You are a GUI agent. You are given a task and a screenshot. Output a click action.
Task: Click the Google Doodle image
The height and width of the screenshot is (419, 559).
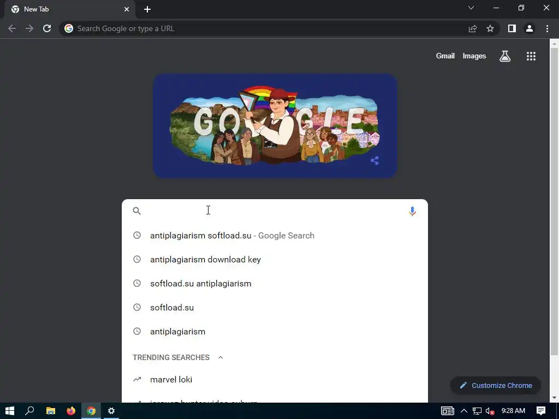pos(275,126)
